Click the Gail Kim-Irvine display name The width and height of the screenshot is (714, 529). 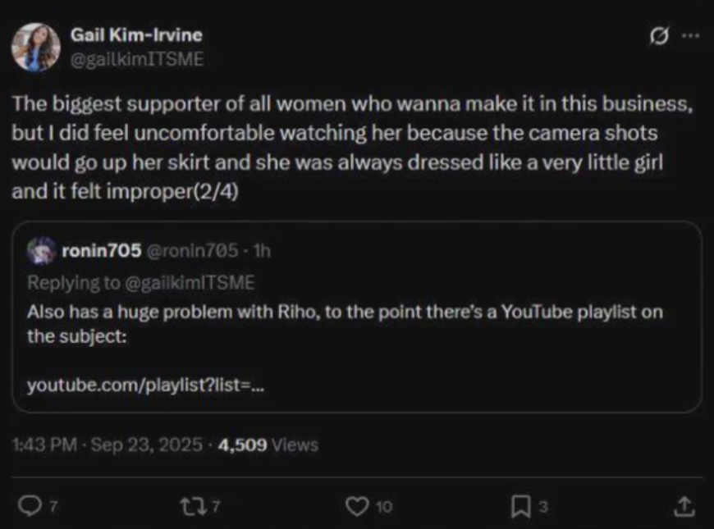(136, 35)
